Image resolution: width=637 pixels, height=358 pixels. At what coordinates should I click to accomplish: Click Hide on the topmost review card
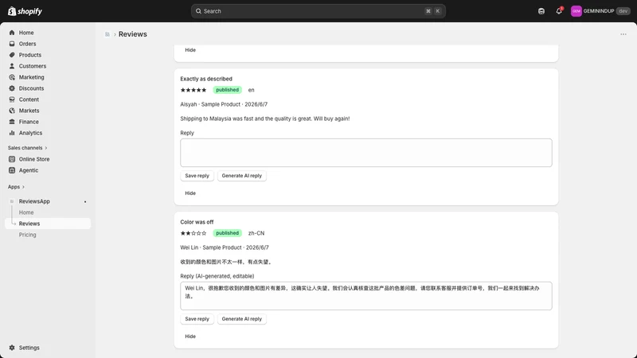coord(190,50)
